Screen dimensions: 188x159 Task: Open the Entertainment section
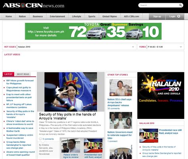click(57, 17)
